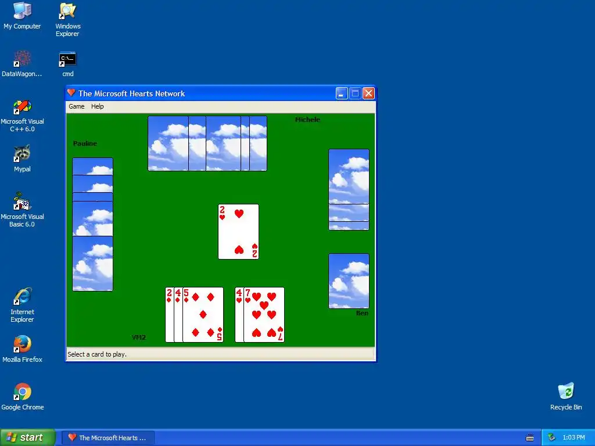Screen dimensions: 595x446
Task: Launch the cmd shortcut icon
Action: click(x=67, y=64)
